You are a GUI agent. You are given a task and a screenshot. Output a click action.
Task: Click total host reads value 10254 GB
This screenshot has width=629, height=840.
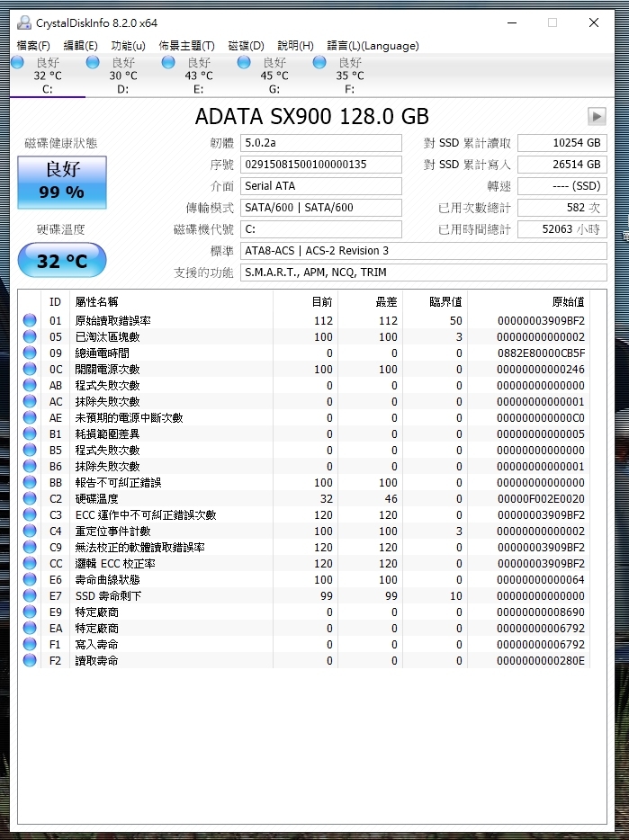(x=562, y=143)
